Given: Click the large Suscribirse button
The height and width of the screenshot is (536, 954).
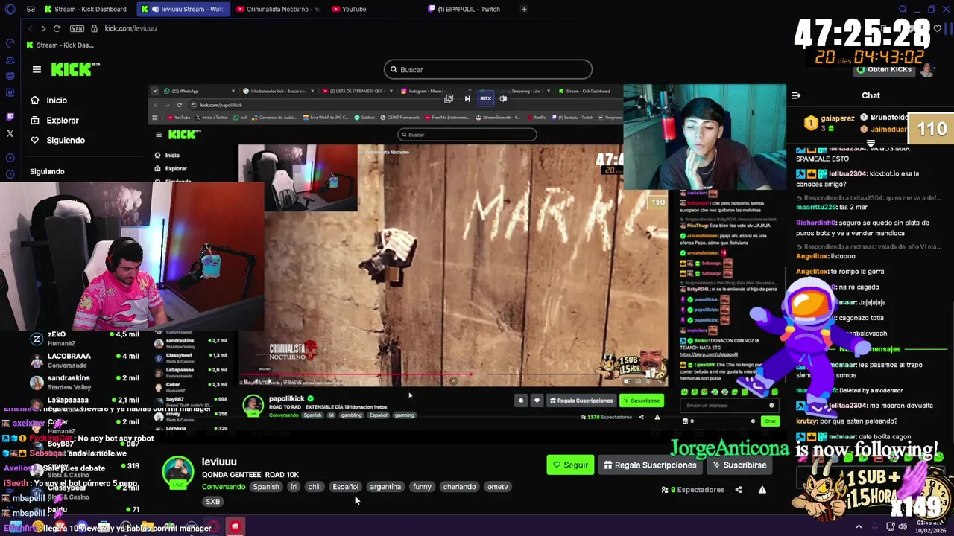Looking at the screenshot, I should tap(739, 465).
